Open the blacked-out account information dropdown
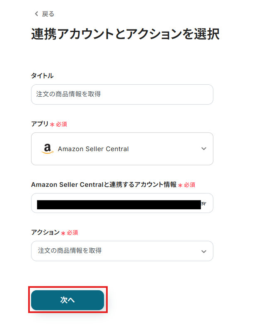Viewport: 266px width, 328px height. click(x=122, y=203)
